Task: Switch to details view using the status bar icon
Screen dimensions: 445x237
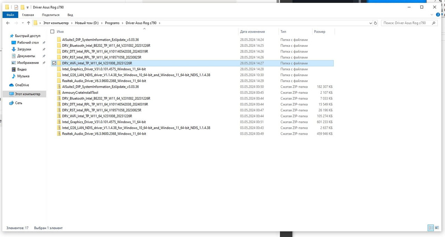Action: point(431,228)
